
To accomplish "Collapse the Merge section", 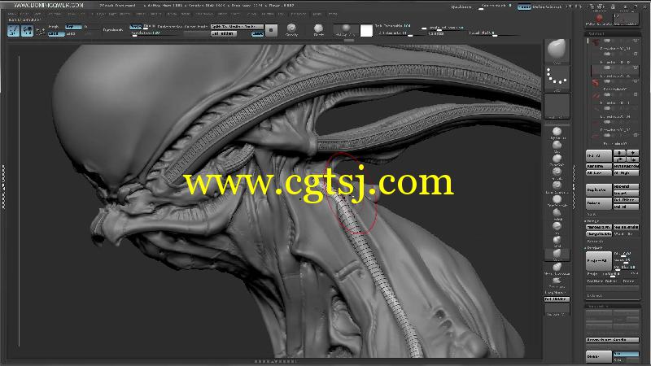I will point(593,221).
